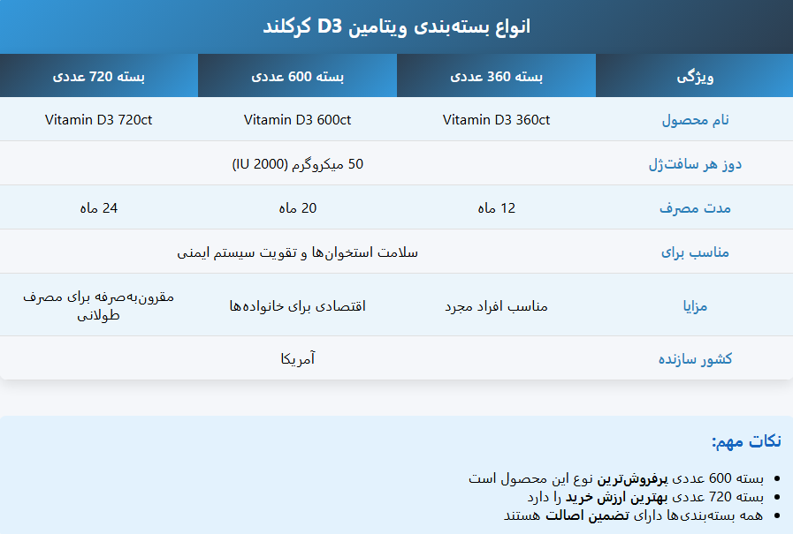Click the 'اقتصادی برای خانواده‌ها' cell
Viewport: 793px width, 534px height.
click(297, 306)
